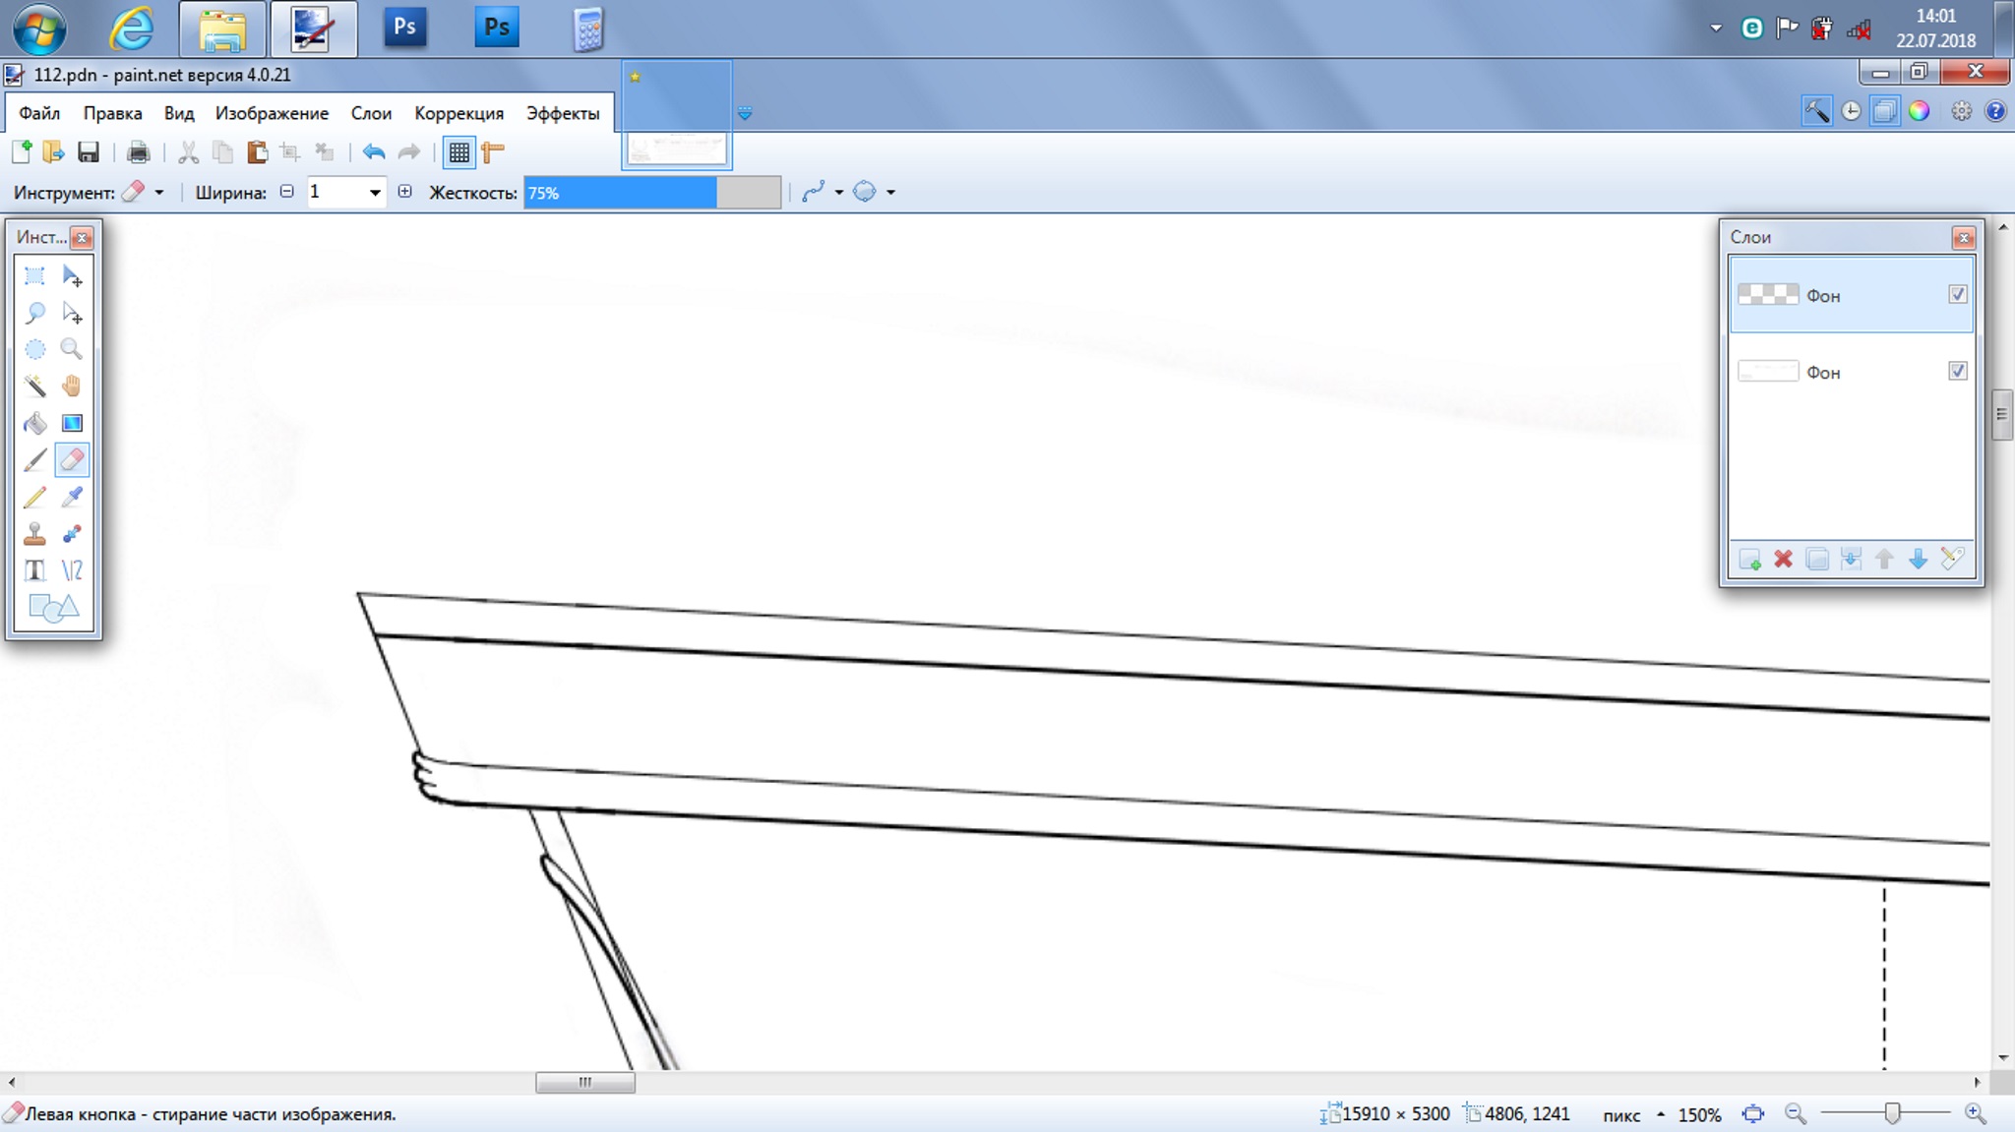The width and height of the screenshot is (2015, 1132).
Task: Toggle the History window button
Action: coord(1851,111)
